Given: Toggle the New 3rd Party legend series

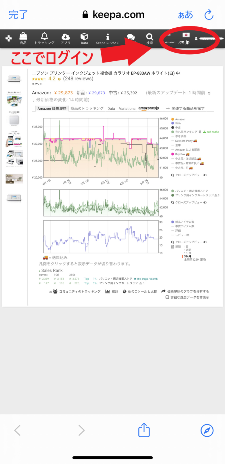Looking at the screenshot, I should click(x=184, y=141).
